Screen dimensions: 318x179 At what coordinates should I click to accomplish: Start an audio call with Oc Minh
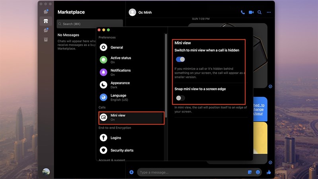click(242, 12)
